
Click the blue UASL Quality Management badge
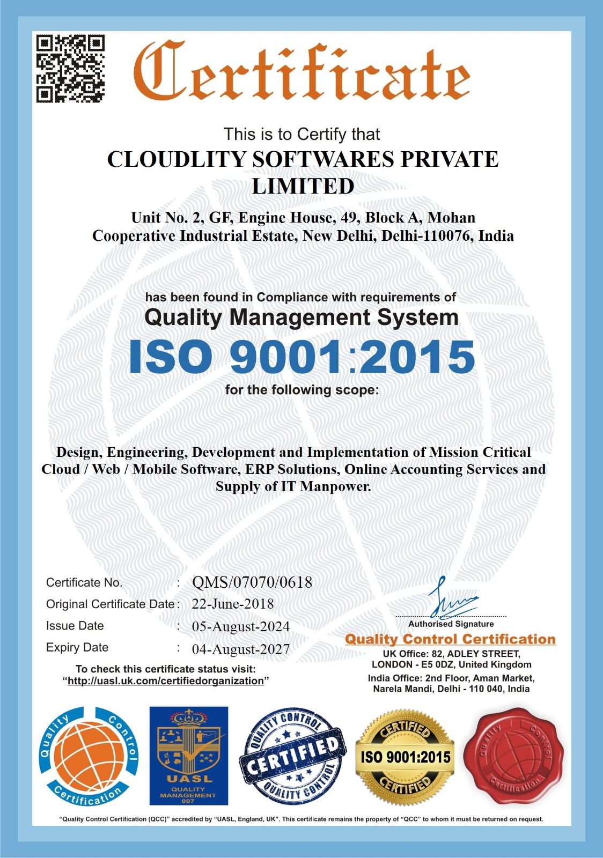[188, 756]
